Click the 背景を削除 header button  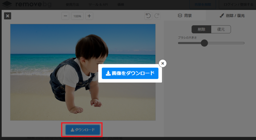click(202, 4)
